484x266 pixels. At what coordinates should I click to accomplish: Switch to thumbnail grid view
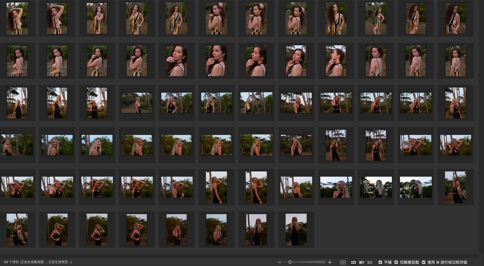coord(353,262)
